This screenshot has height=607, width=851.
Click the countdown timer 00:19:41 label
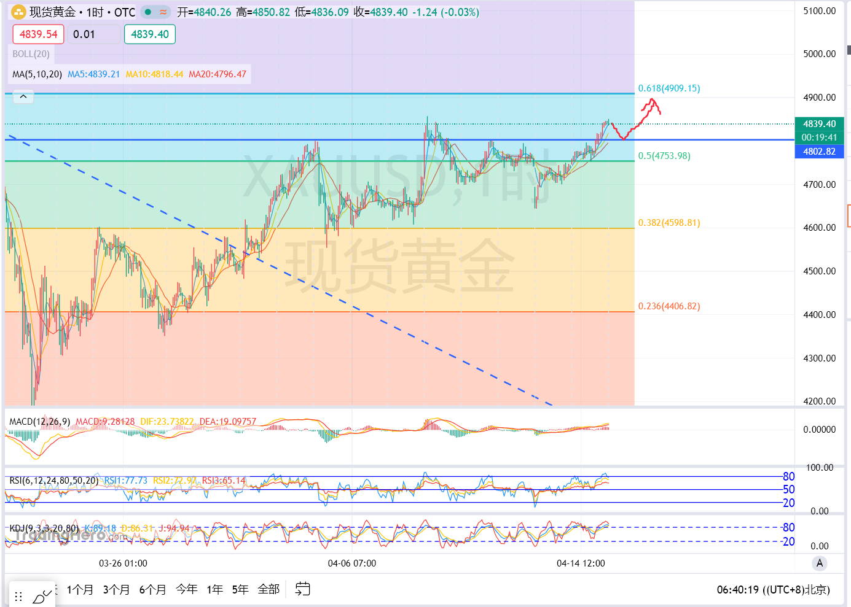click(820, 137)
